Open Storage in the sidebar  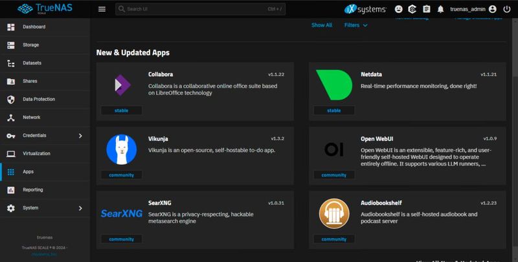[x=30, y=45]
